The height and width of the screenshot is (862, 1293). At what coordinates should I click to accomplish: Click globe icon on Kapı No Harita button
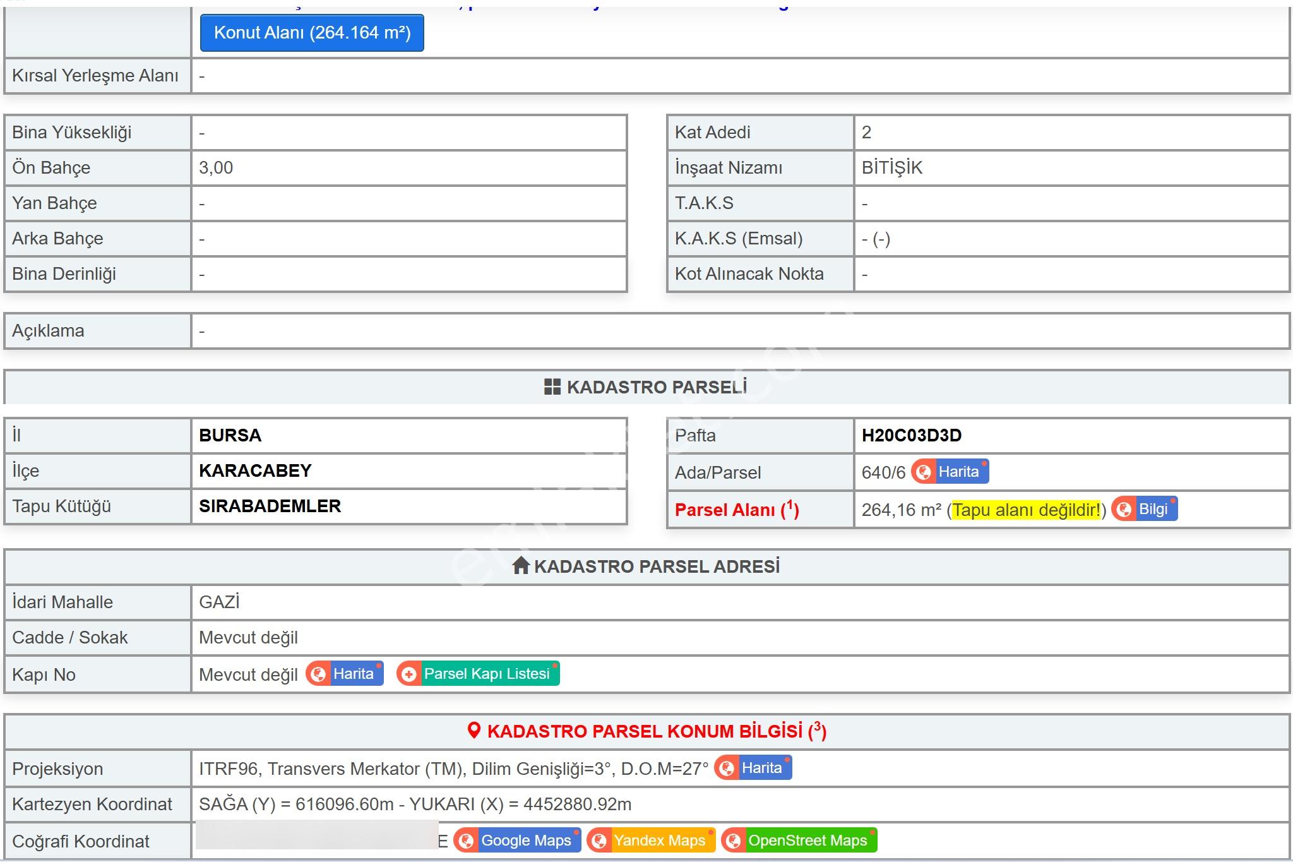pos(318,674)
